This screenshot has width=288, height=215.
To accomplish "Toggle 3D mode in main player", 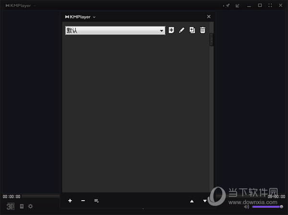I will [11, 206].
